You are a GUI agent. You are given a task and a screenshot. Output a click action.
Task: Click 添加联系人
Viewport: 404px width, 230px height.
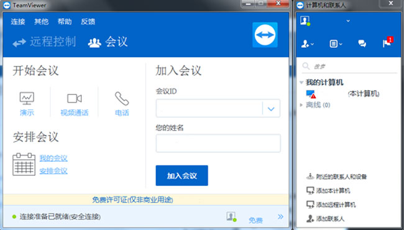click(330, 219)
